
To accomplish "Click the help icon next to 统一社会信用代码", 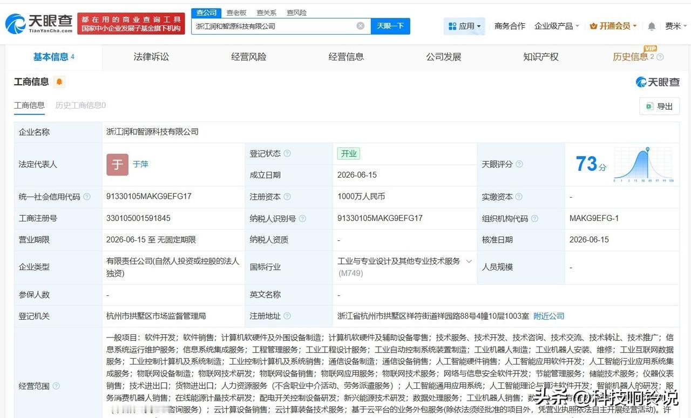I will pyautogui.click(x=87, y=197).
